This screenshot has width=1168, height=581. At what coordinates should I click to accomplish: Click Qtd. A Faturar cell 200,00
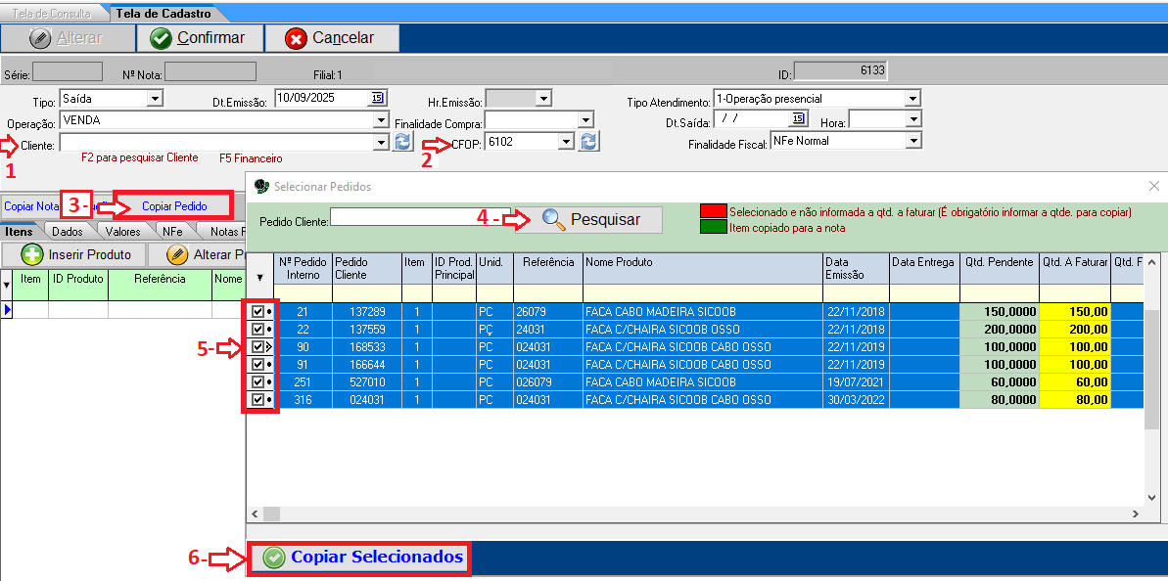(x=1075, y=329)
